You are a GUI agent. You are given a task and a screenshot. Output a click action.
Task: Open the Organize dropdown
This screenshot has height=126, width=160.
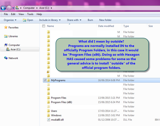click(x=10, y=20)
